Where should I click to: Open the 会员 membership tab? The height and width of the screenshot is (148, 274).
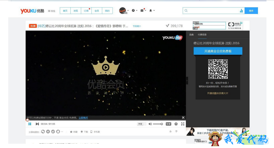(x=96, y=11)
